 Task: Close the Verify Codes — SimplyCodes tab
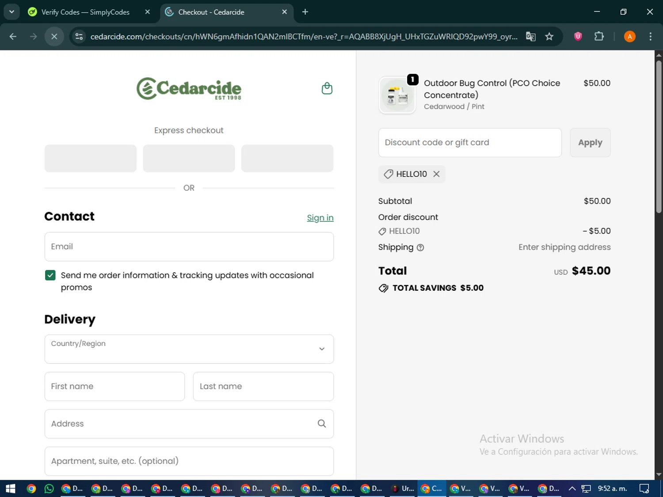coord(148,12)
